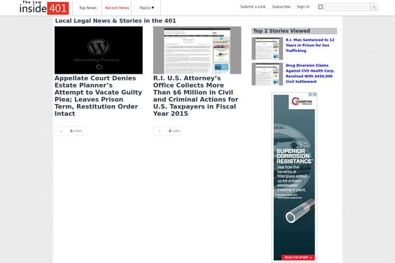Click the search magnifier button
The image size is (395, 263).
coord(374,7)
